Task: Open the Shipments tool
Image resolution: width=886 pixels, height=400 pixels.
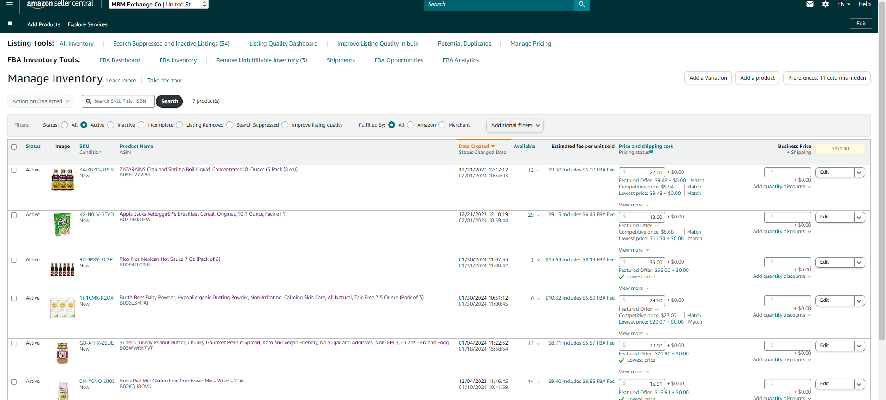Action: 341,60
